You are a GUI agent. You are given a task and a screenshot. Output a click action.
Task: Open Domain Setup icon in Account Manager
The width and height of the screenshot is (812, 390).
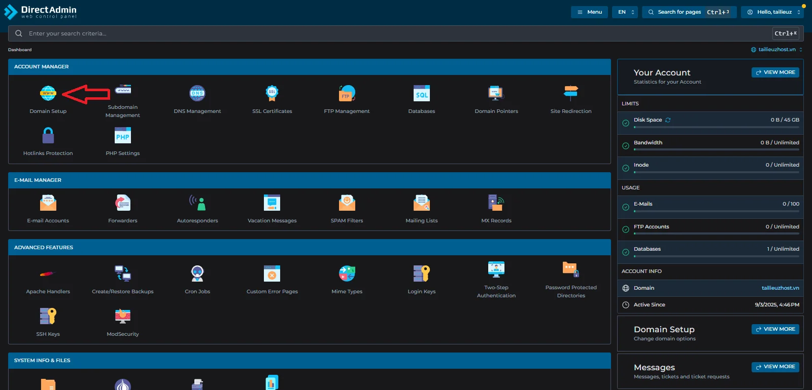48,94
